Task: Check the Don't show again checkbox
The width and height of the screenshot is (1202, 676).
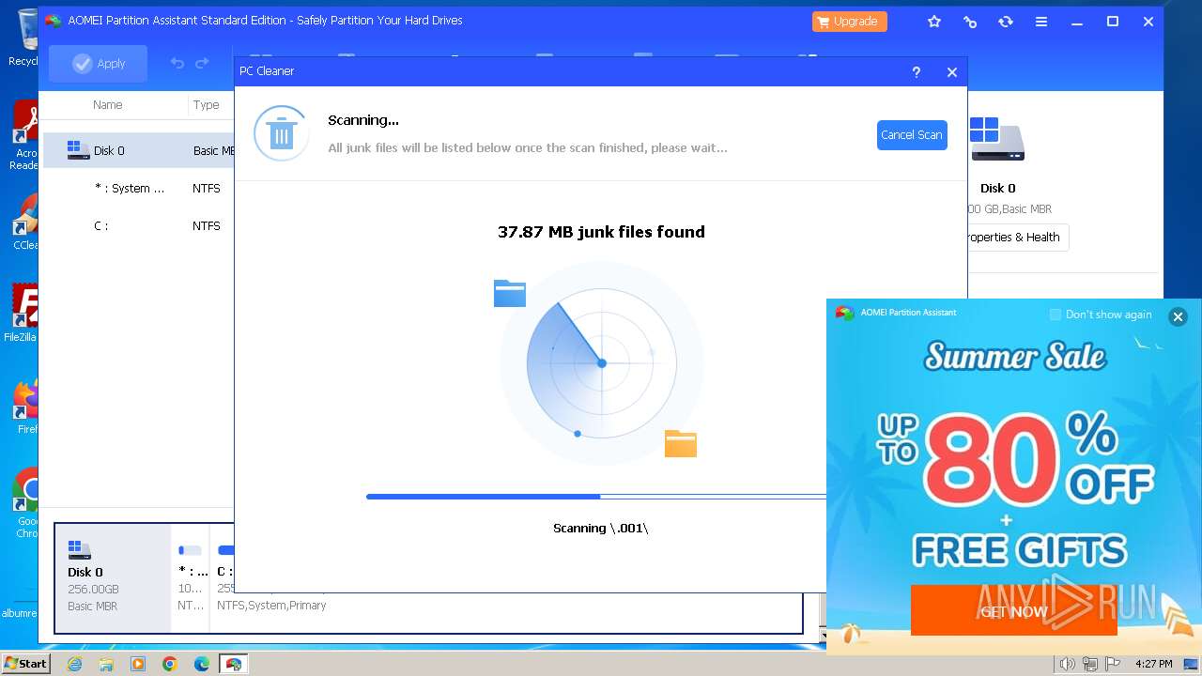Action: (1056, 315)
